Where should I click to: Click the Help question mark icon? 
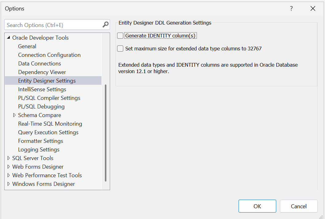pyautogui.click(x=291, y=9)
